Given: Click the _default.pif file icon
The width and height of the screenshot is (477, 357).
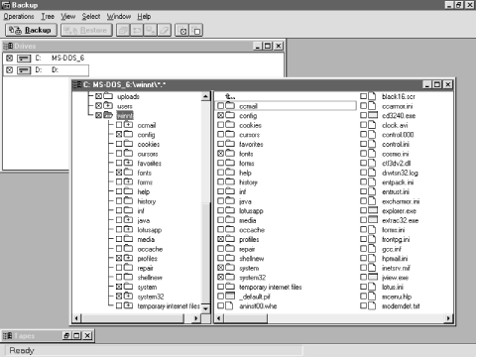Looking at the screenshot, I should (230, 297).
